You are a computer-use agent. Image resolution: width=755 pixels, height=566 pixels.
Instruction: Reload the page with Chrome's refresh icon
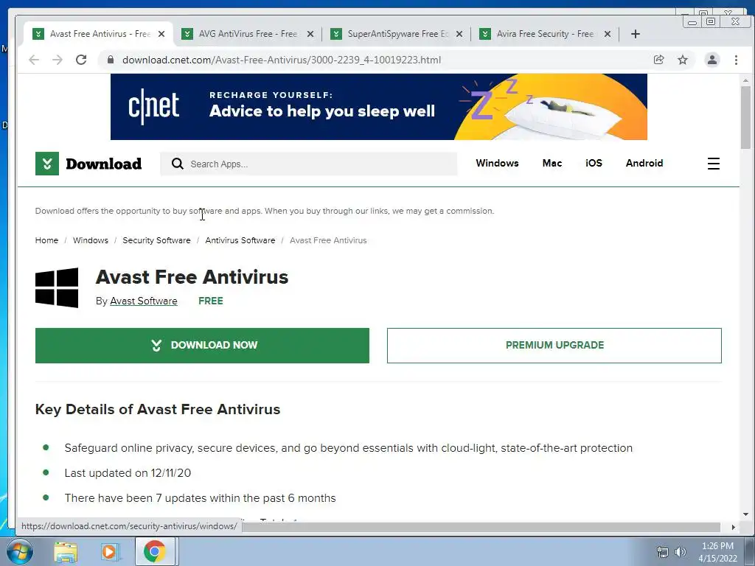[x=81, y=60]
